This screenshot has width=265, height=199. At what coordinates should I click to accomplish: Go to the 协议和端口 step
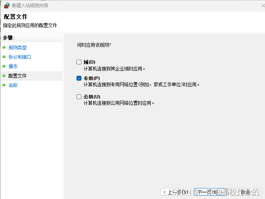[x=20, y=57]
